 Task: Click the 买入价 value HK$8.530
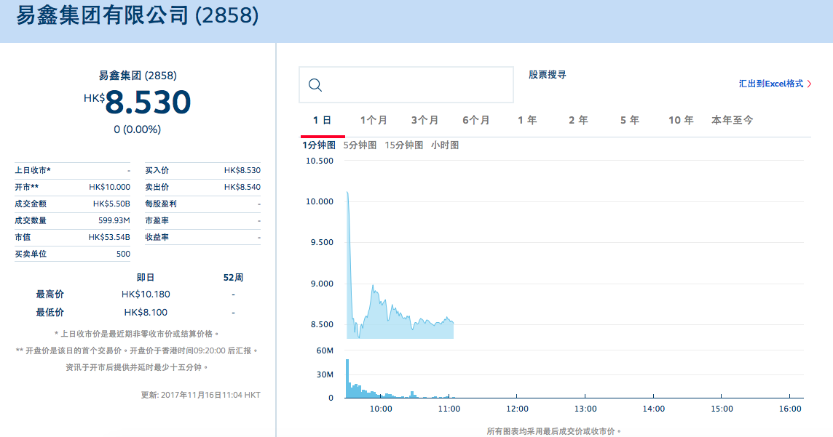coord(242,170)
